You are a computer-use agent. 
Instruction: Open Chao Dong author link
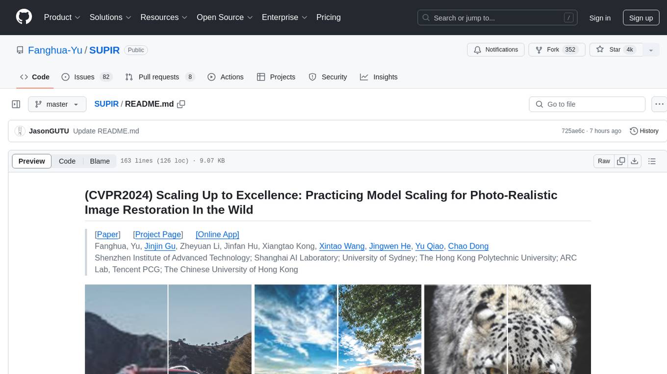tap(468, 246)
